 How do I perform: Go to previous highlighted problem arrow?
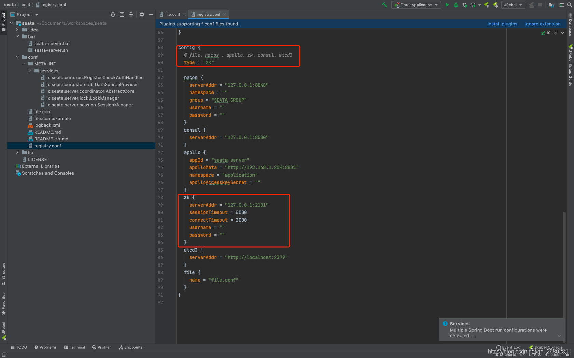[x=556, y=33]
